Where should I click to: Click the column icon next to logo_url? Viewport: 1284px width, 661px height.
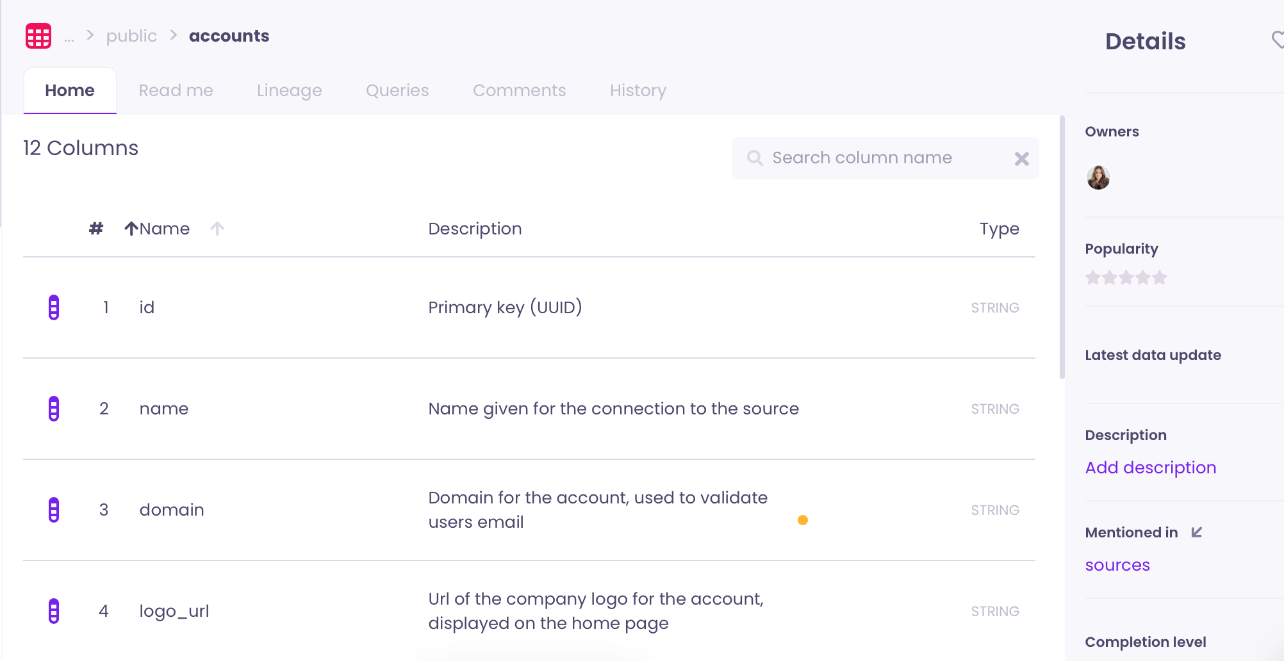tap(54, 611)
